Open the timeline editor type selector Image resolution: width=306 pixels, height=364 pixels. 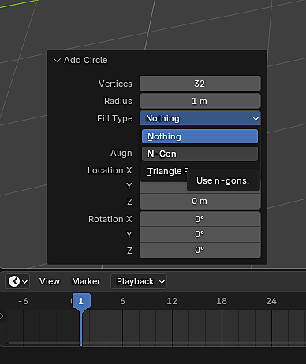pyautogui.click(x=17, y=281)
